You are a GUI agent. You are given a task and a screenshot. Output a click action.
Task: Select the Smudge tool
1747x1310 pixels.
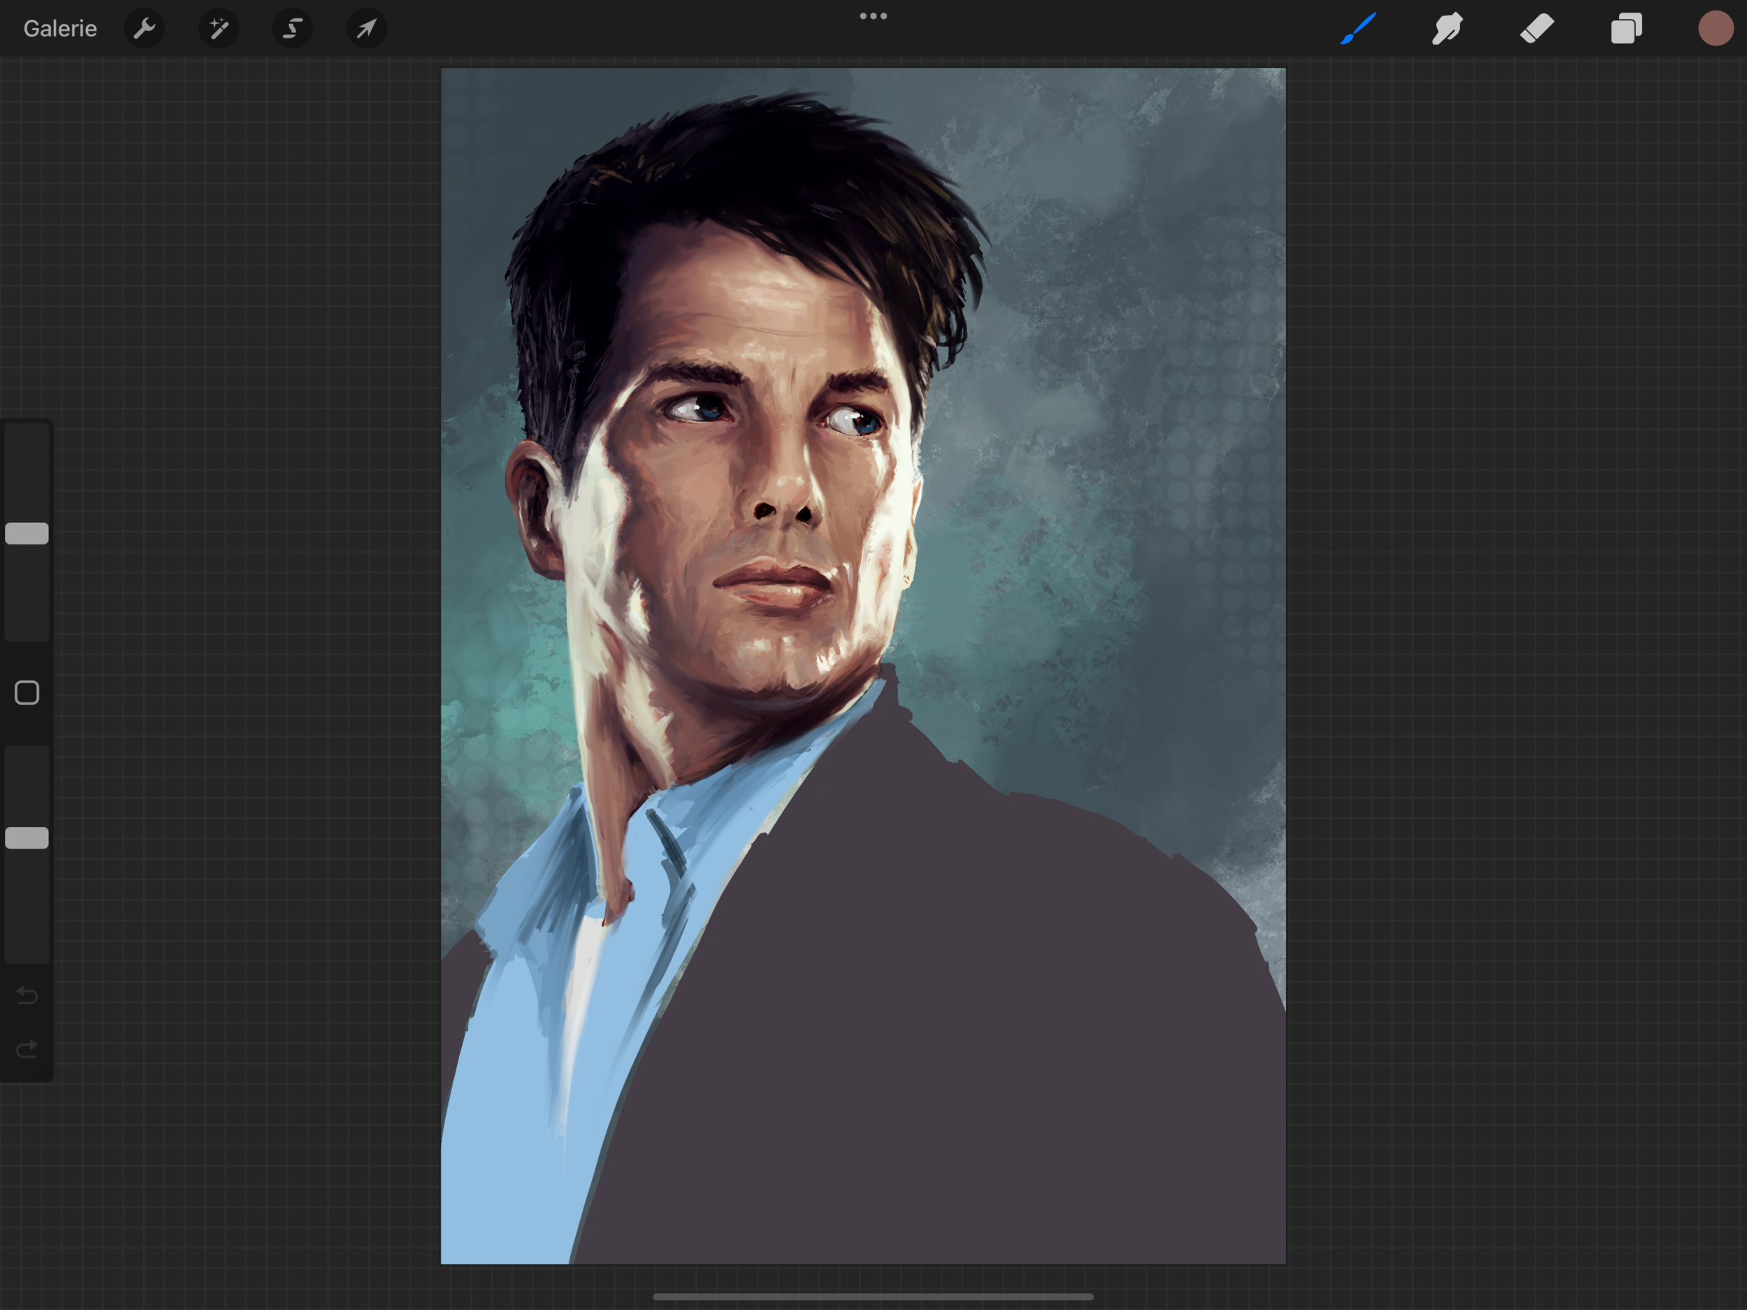tap(1447, 29)
